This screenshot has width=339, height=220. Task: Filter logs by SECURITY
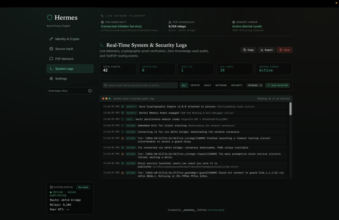tap(236, 85)
